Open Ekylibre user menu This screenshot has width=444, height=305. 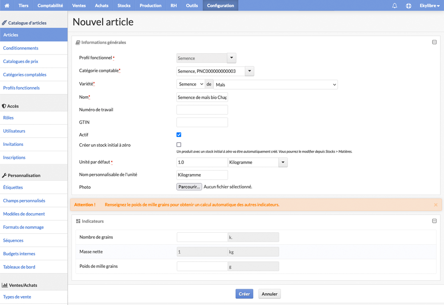pos(429,6)
